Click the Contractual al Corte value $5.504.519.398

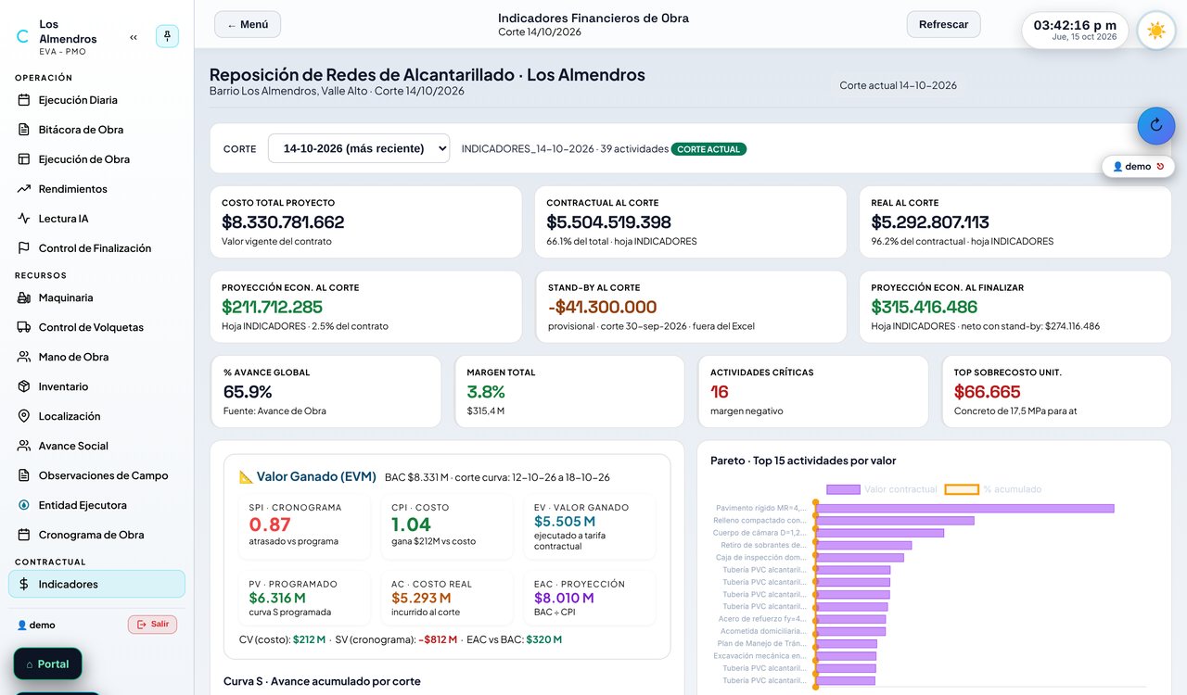click(x=608, y=222)
